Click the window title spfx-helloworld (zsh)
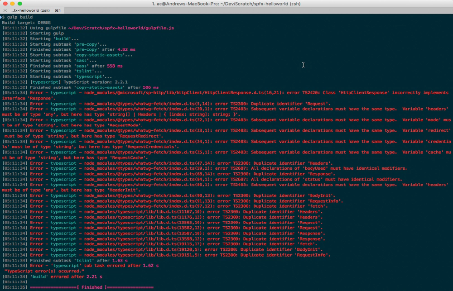 226,4
